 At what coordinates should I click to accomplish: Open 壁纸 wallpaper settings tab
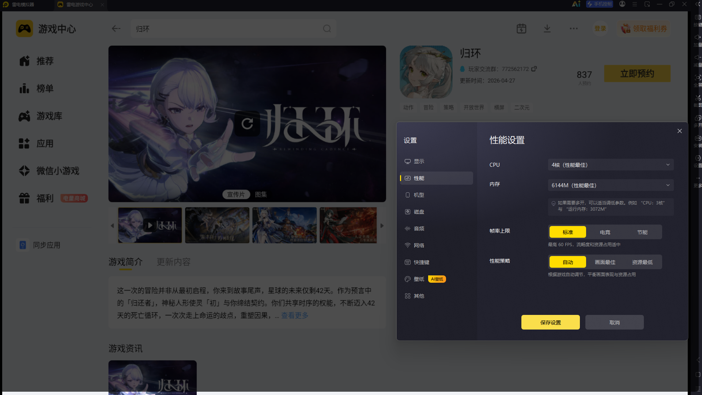[437, 279]
